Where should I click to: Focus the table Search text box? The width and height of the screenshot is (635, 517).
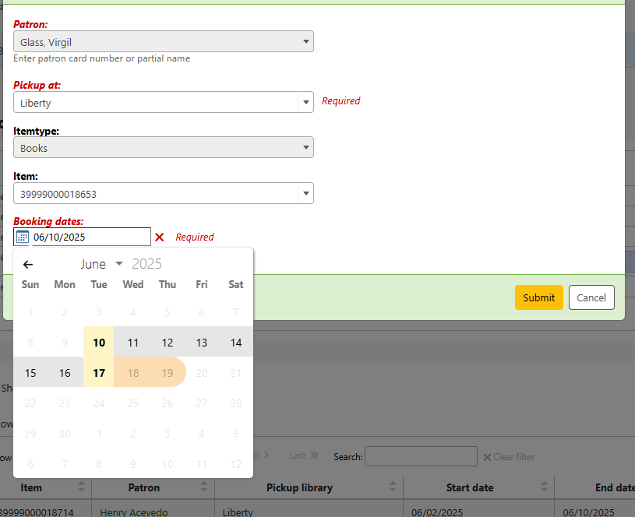pyautogui.click(x=421, y=456)
